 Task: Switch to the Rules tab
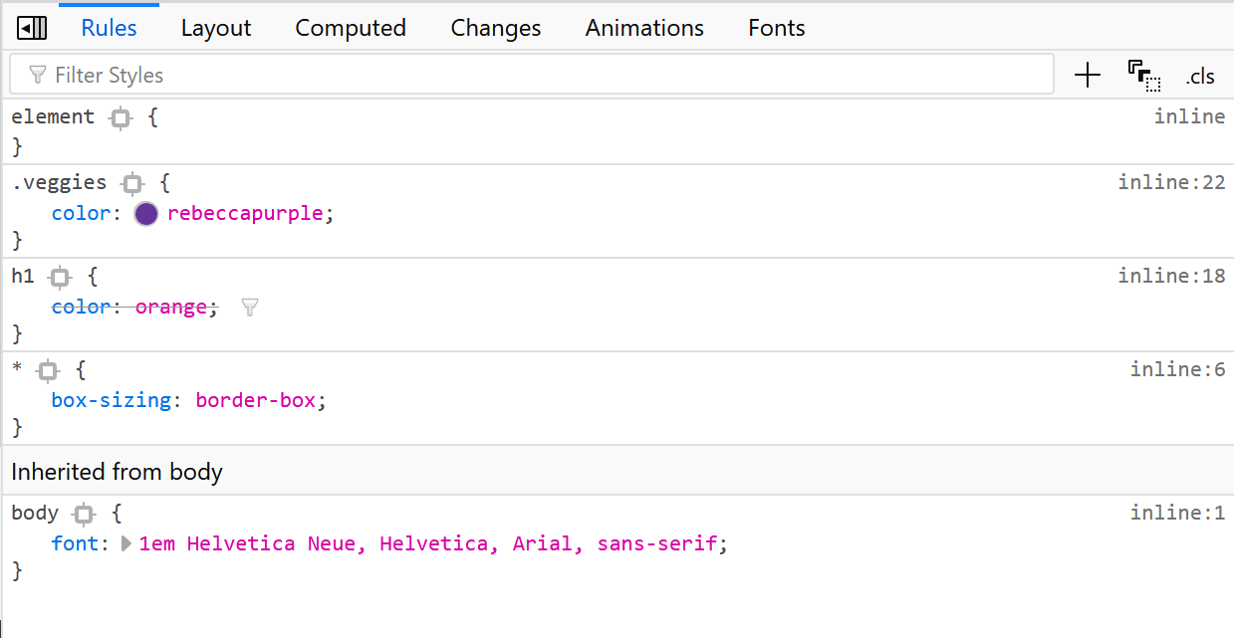pos(110,28)
